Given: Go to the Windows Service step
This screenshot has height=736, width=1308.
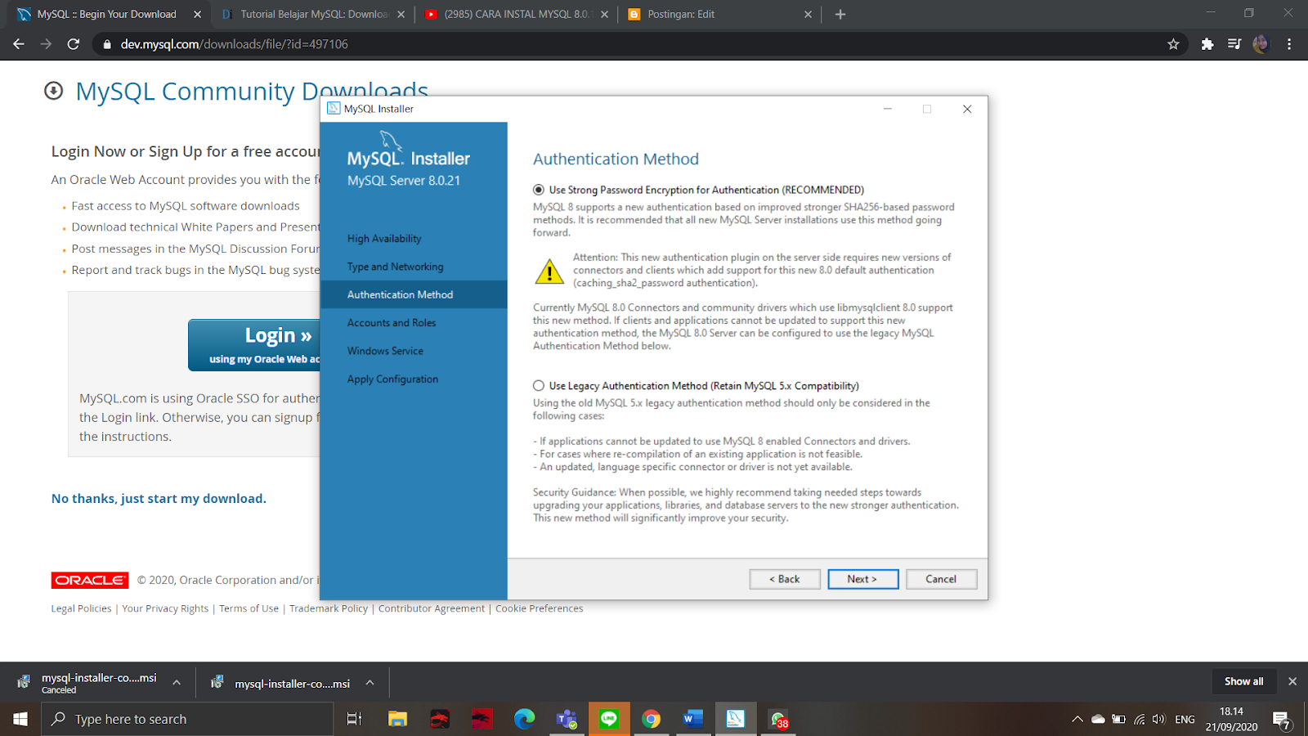Looking at the screenshot, I should (385, 351).
